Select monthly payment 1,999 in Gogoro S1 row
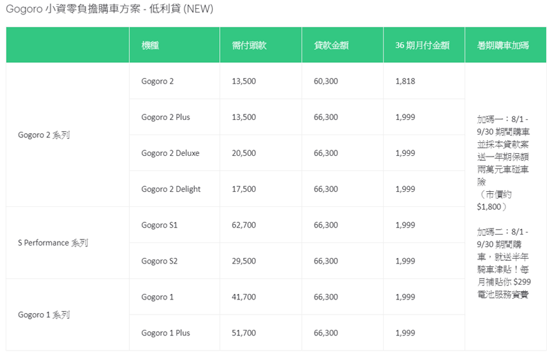The height and width of the screenshot is (356, 553). pyautogui.click(x=405, y=225)
